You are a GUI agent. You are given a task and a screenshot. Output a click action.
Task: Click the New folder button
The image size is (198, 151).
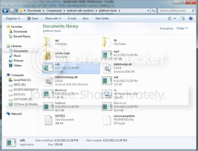[x=102, y=18]
